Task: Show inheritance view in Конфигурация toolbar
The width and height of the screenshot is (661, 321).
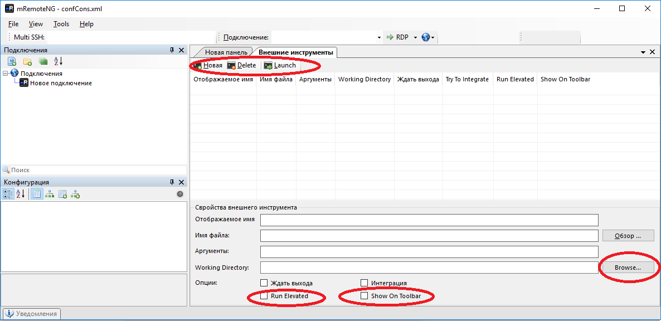Action: pos(50,194)
